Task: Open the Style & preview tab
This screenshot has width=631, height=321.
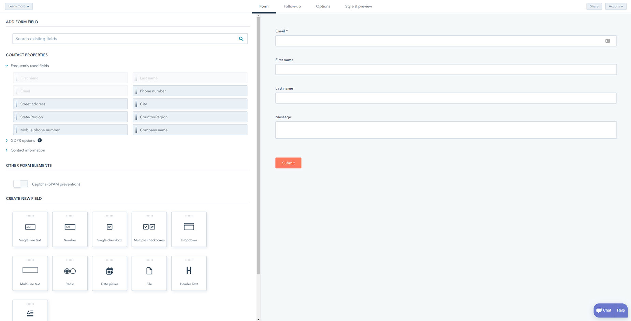Action: (x=358, y=6)
